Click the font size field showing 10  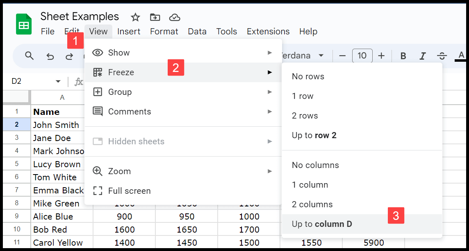click(362, 56)
